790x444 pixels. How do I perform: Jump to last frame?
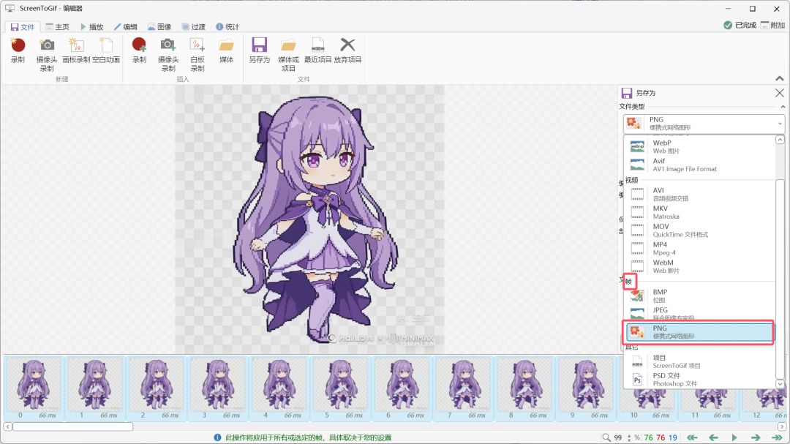point(776,437)
